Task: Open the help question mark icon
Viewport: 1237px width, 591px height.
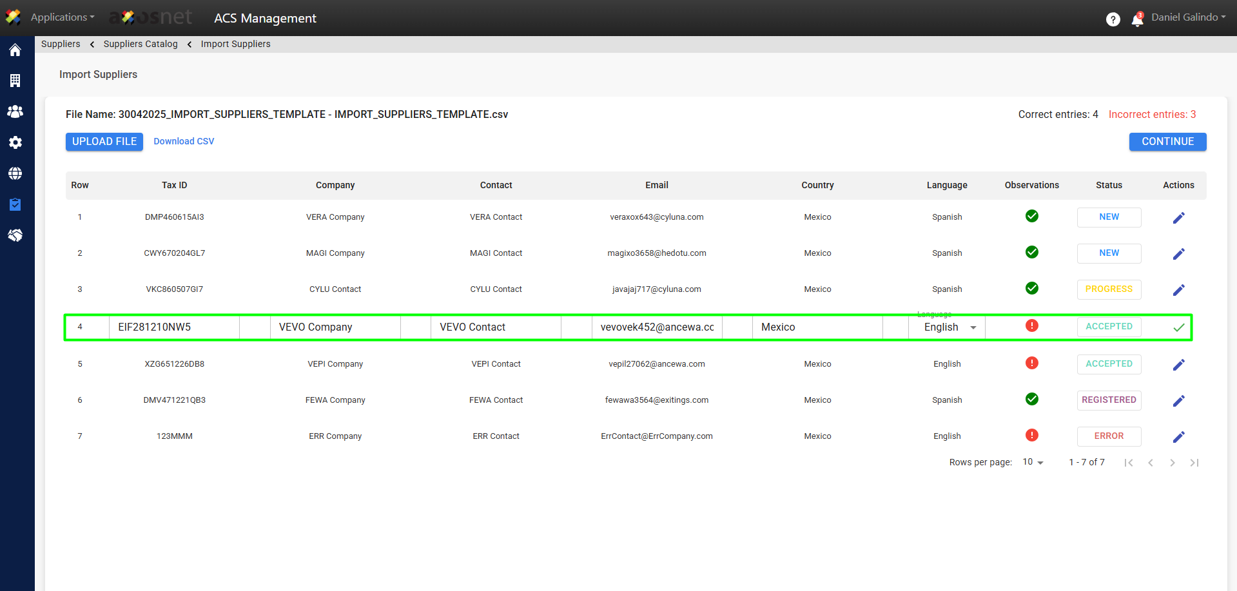Action: click(x=1113, y=19)
